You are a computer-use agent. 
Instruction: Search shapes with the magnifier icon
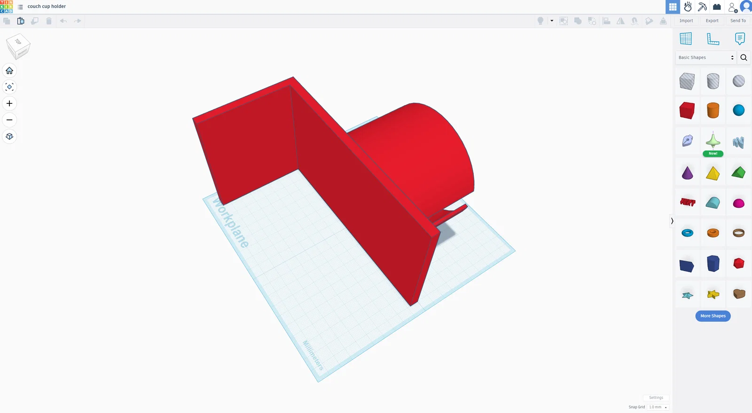(x=744, y=57)
